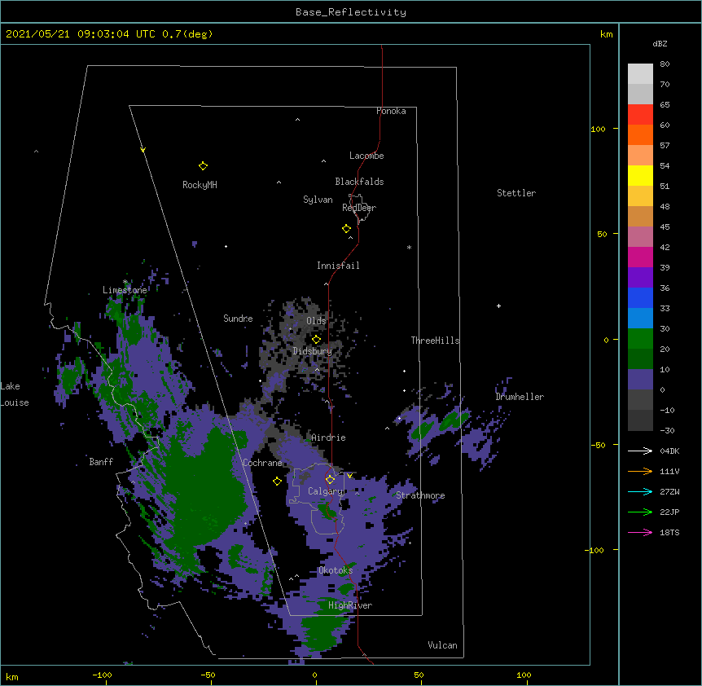Viewport: 702px width, 686px height.
Task: Click the RedDeer city label
Action: [x=359, y=208]
